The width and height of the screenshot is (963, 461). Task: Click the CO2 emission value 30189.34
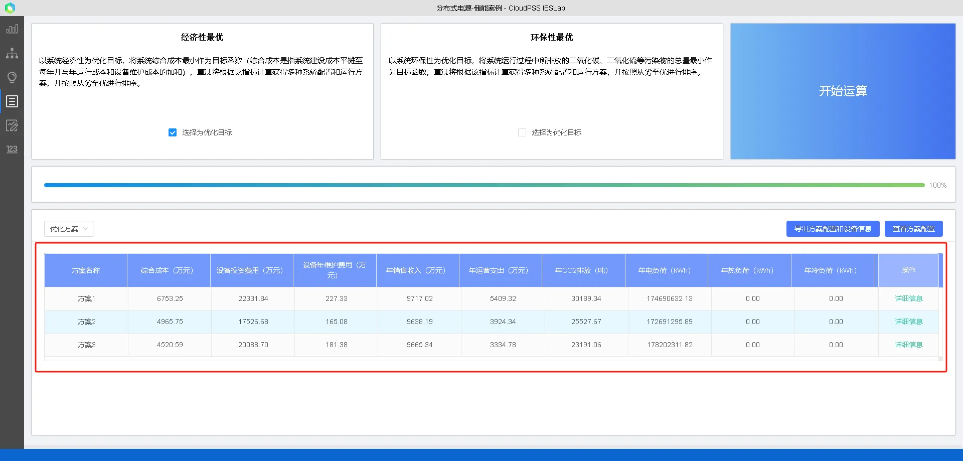586,298
